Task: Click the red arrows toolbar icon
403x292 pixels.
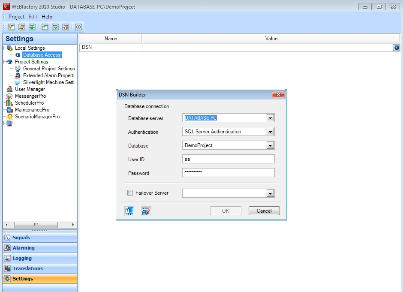Action: point(66,27)
